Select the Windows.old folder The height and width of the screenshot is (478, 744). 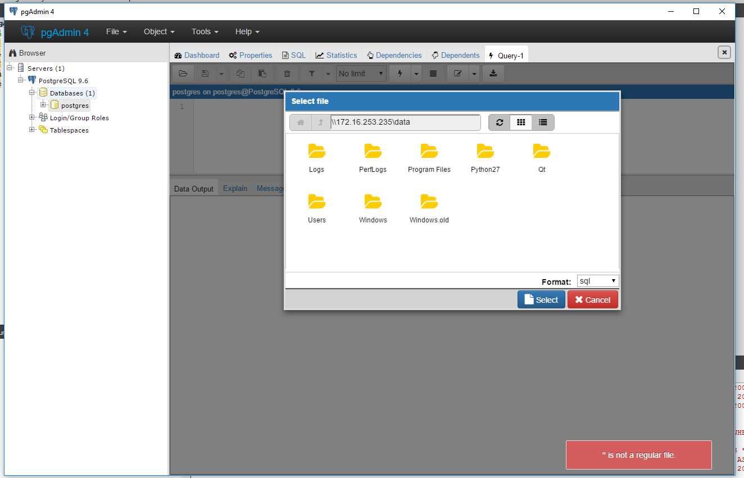tap(429, 202)
